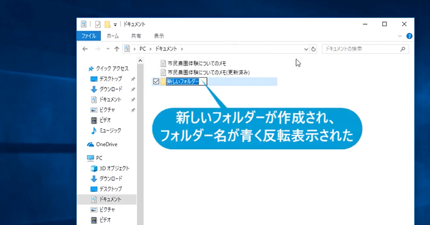
Task: Open クイック アクセス in the navigation pane
Action: [112, 69]
